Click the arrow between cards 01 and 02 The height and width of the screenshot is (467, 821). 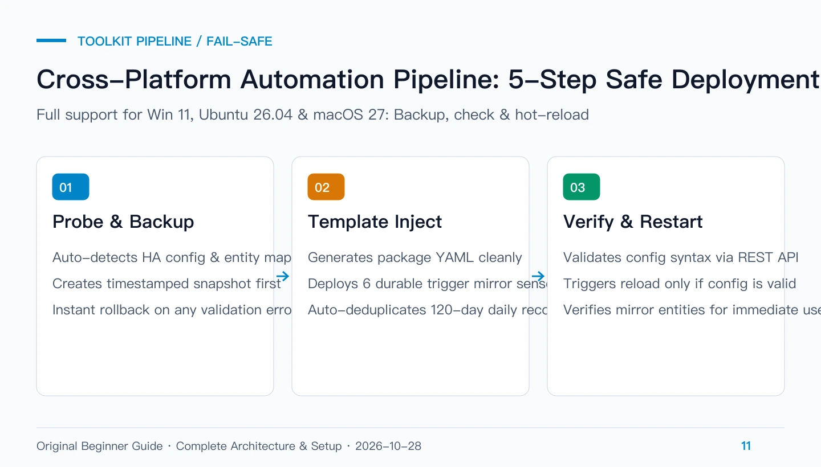click(x=283, y=277)
